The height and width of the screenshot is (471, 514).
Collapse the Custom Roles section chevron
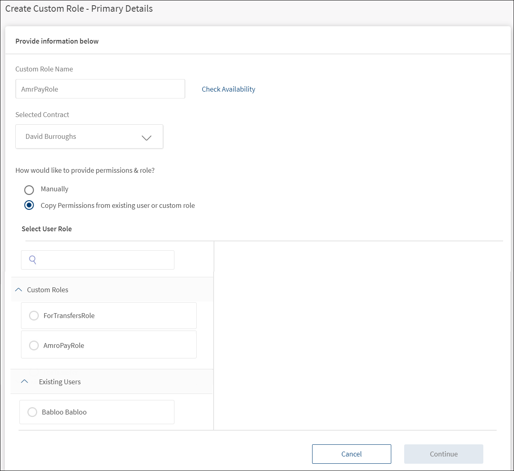click(19, 290)
